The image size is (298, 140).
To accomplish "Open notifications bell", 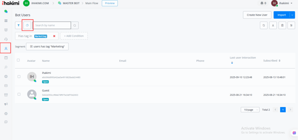I will (263, 3).
